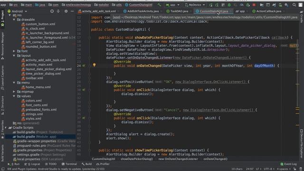Screen dimensions: 304x171
Task: Open LF line separator selector
Action: point(259,169)
